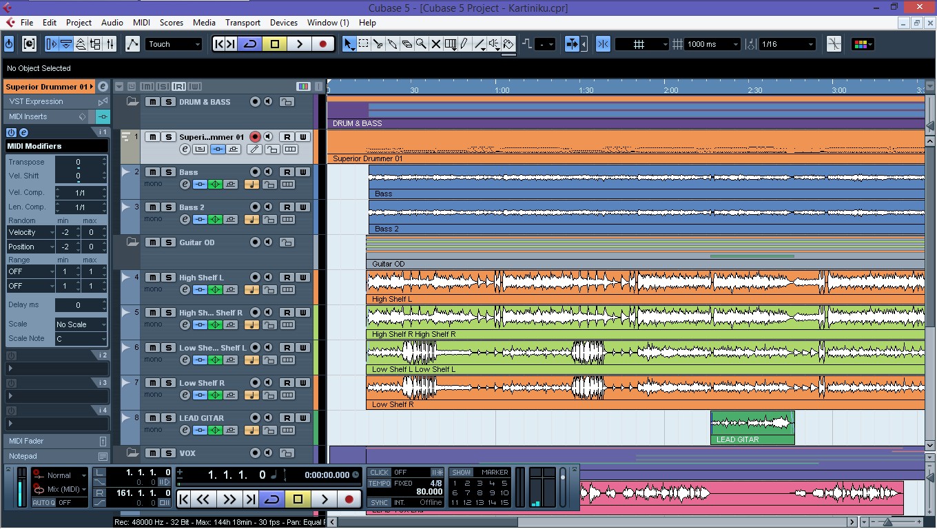Select the Zoom magnifier tool

421,44
